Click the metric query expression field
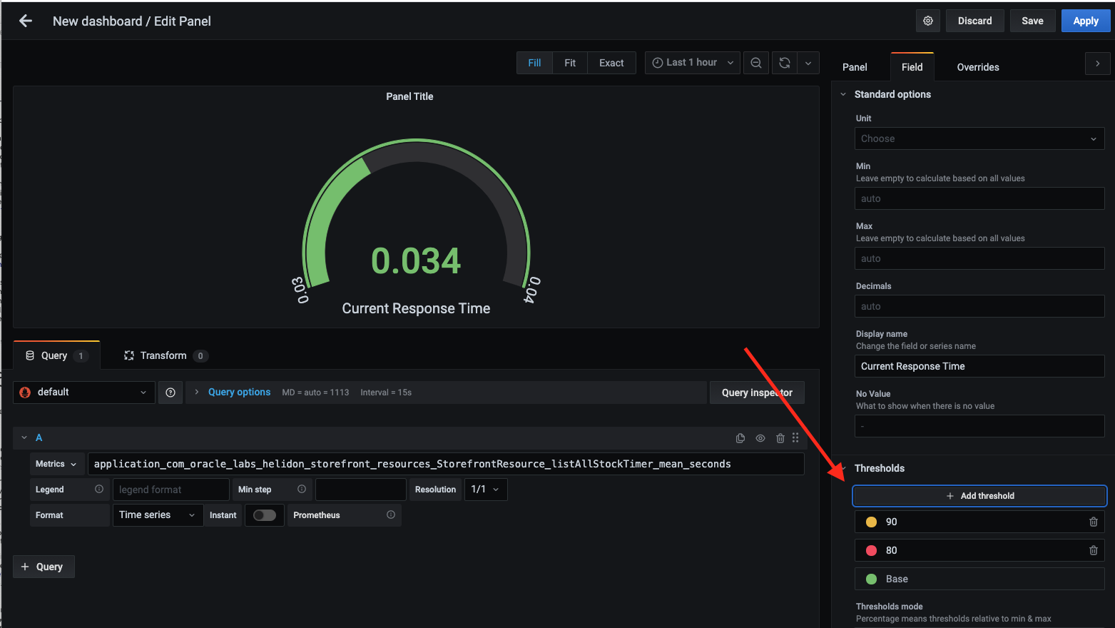This screenshot has height=628, width=1115. (x=446, y=464)
